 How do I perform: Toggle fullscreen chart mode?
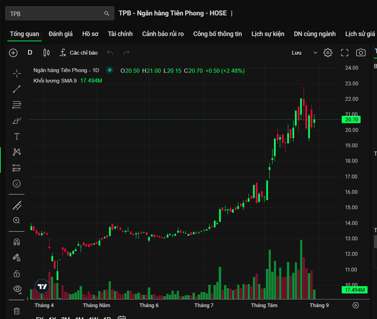344,53
